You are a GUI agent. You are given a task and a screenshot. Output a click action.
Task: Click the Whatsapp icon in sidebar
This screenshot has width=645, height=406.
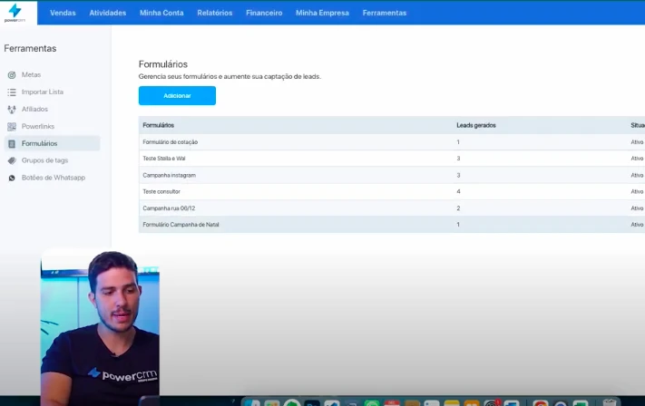pyautogui.click(x=12, y=178)
